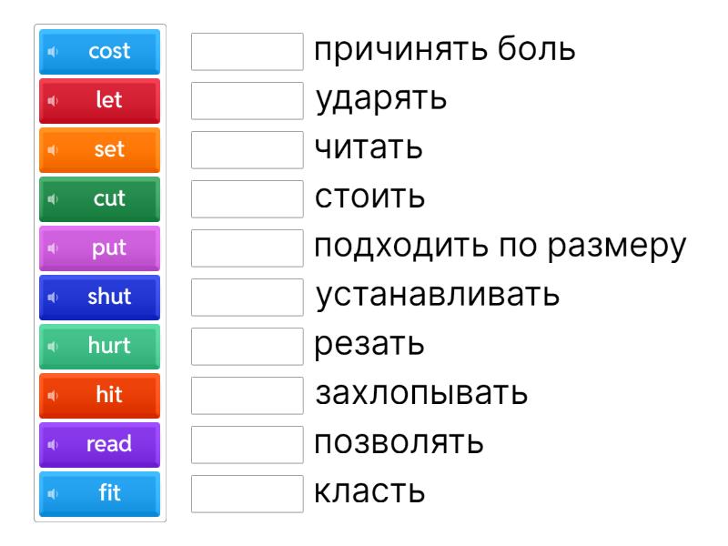Click speaker icon on hit tile

tap(53, 396)
